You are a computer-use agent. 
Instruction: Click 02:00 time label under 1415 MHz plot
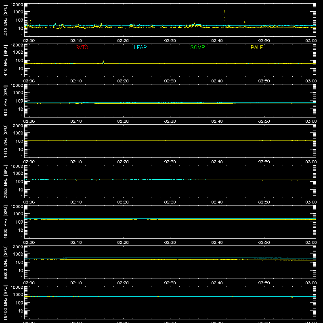click(29, 162)
